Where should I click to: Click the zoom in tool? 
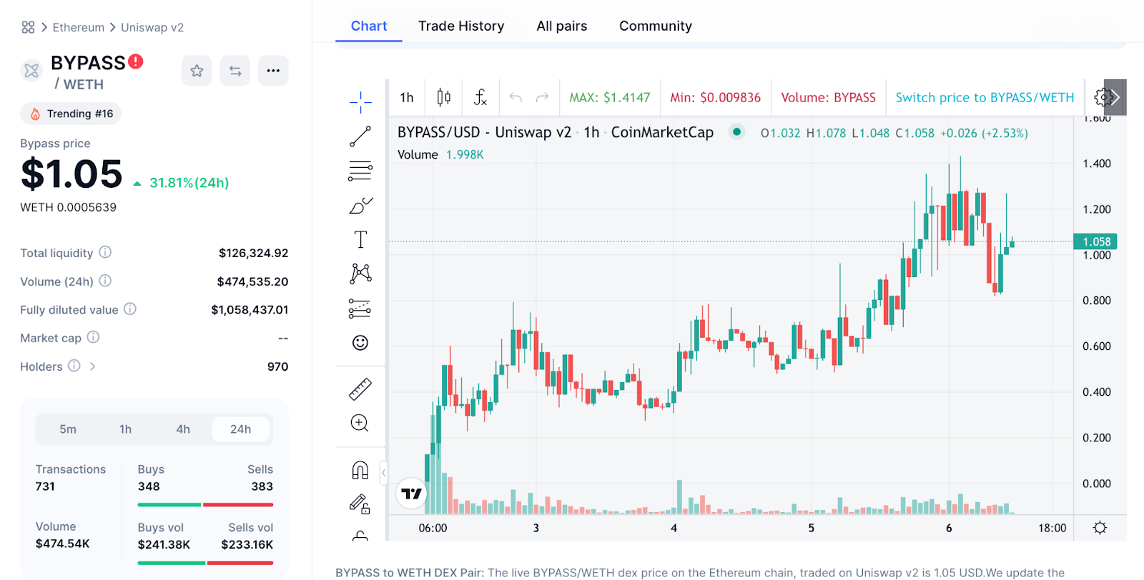360,424
